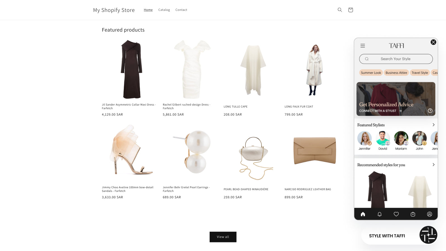Click the Search Your Style input field
Image resolution: width=446 pixels, height=251 pixels.
[396, 59]
